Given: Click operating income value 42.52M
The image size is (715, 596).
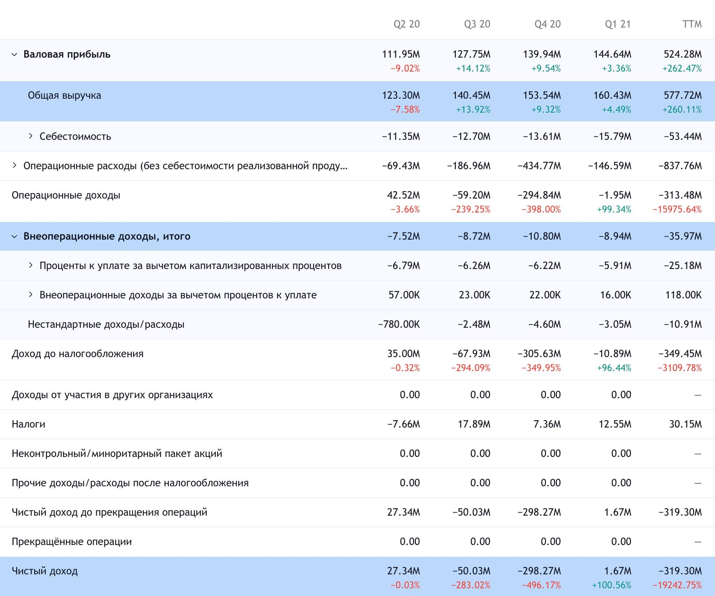Looking at the screenshot, I should pyautogui.click(x=403, y=195).
